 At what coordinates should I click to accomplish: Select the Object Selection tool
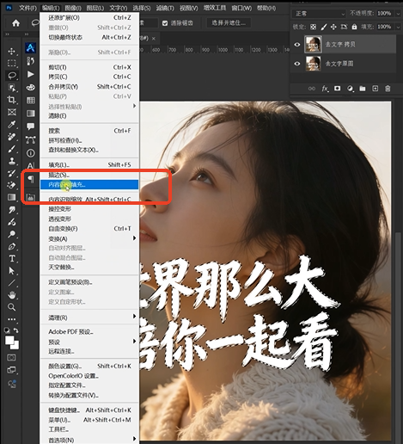pyautogui.click(x=11, y=88)
